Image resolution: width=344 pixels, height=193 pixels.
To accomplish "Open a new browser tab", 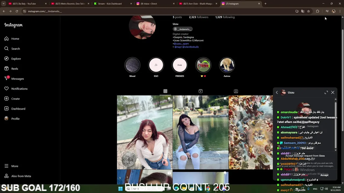I will pyautogui.click(x=266, y=4).
